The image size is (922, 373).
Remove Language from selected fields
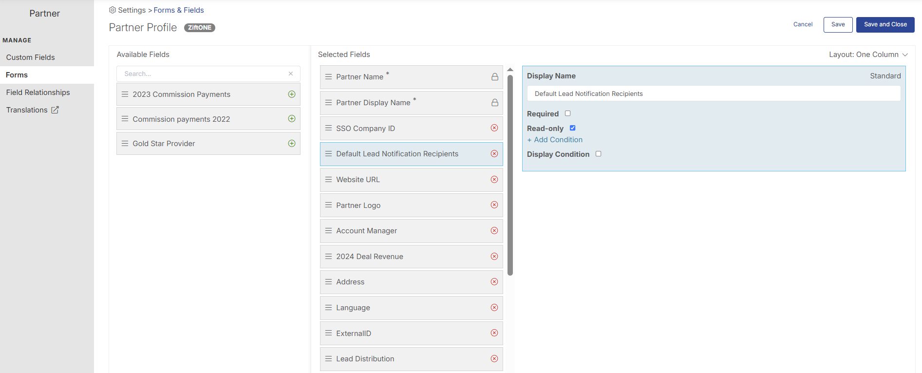[x=494, y=307]
